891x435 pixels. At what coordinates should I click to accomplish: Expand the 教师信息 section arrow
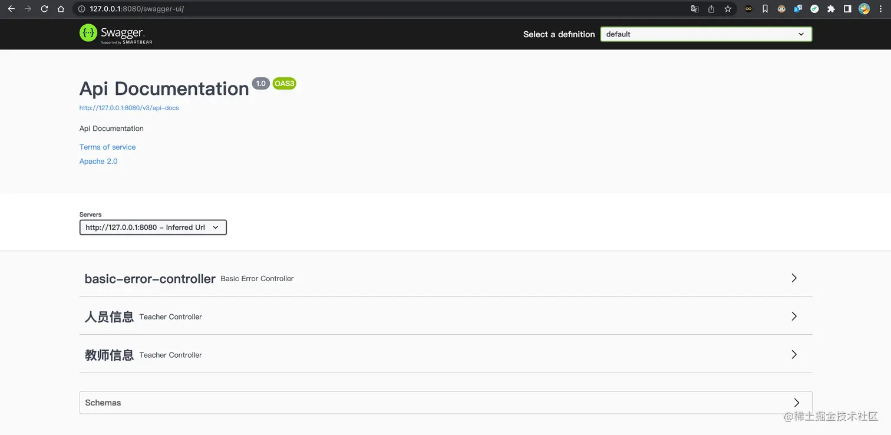[x=794, y=355]
